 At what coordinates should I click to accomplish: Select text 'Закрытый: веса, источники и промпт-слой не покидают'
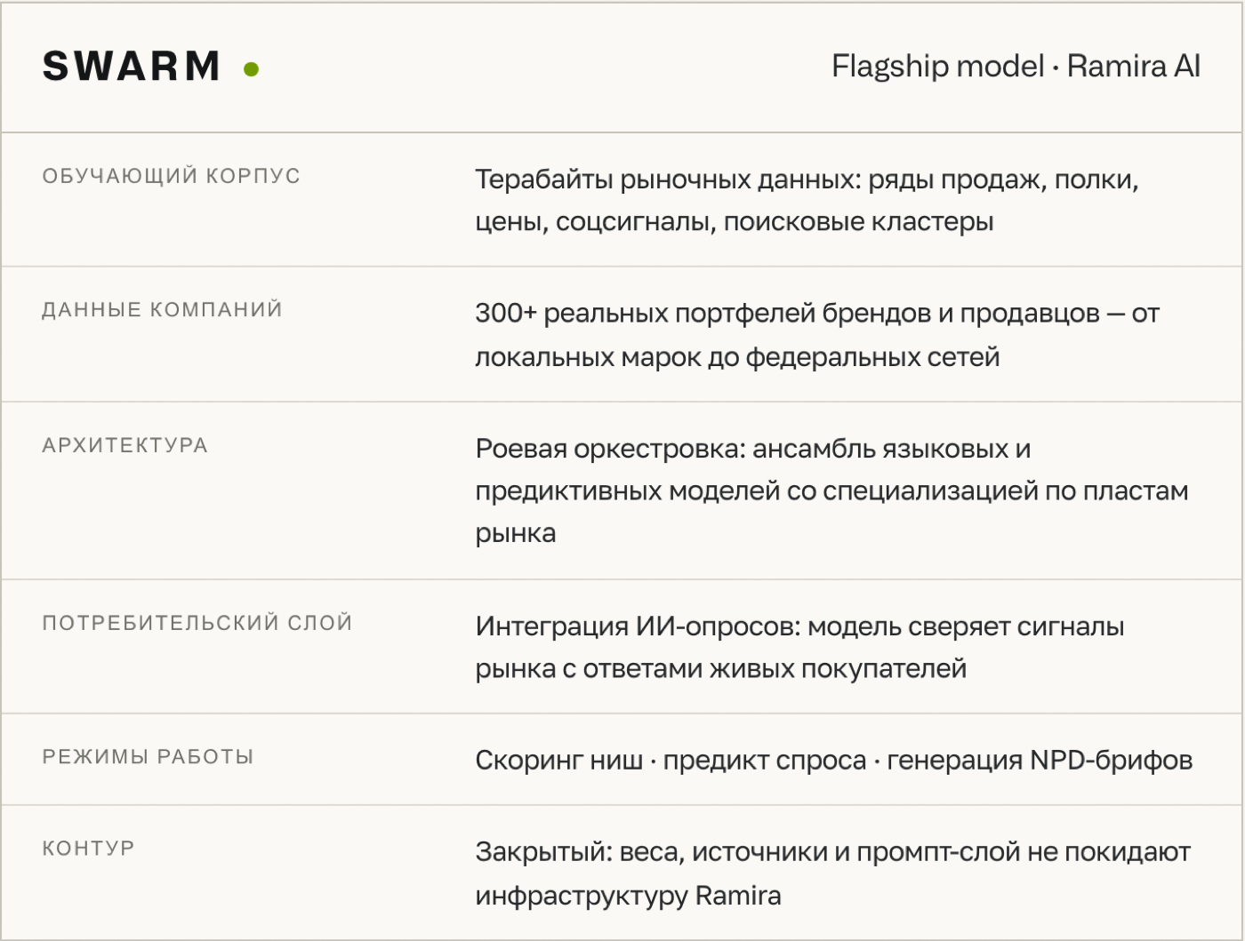pos(832,852)
